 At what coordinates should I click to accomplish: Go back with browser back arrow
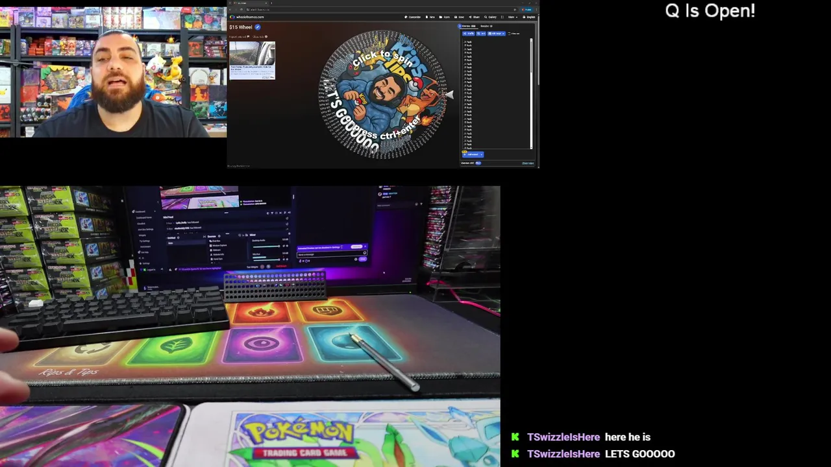tap(230, 9)
